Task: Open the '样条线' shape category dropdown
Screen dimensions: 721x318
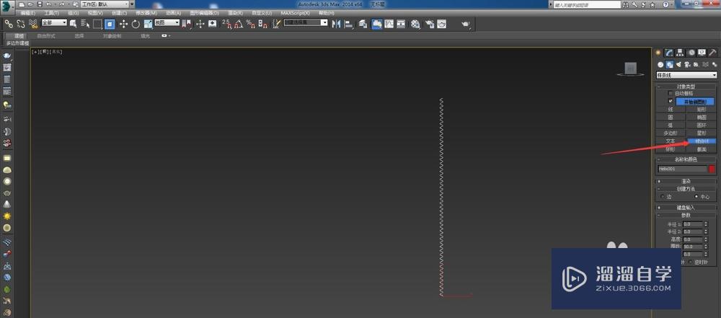Action: click(686, 75)
